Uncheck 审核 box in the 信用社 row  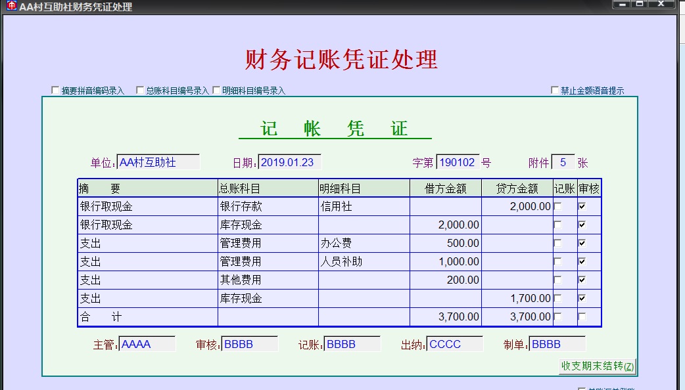(x=582, y=207)
